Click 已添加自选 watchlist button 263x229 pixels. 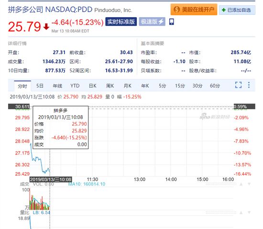(237, 10)
